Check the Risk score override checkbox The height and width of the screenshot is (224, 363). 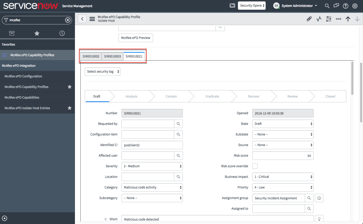point(255,166)
